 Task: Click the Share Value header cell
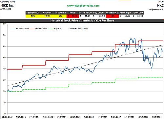[85, 13]
